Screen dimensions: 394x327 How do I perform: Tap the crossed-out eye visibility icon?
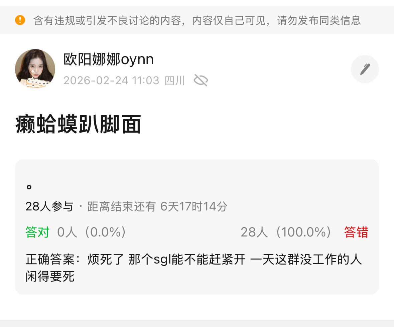click(x=201, y=80)
